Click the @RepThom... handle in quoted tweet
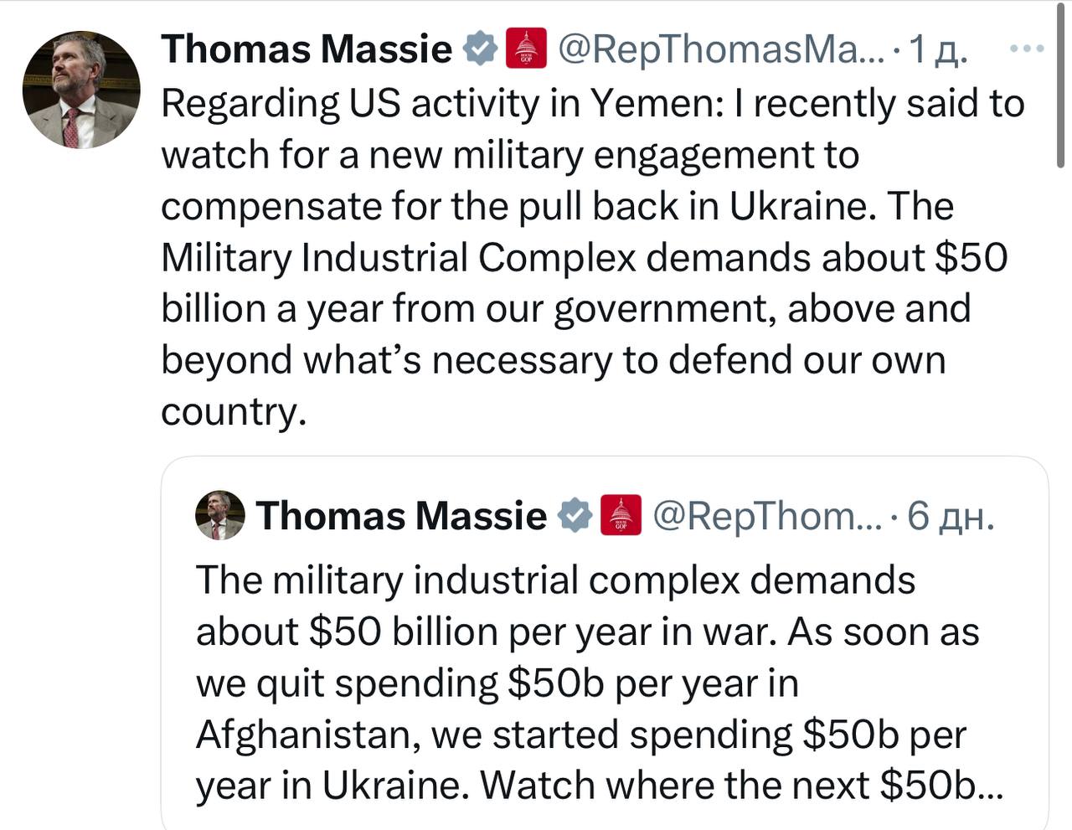1072x830 pixels. tap(766, 515)
